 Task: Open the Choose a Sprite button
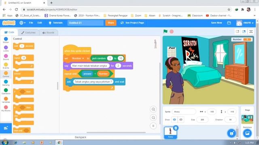231,133
